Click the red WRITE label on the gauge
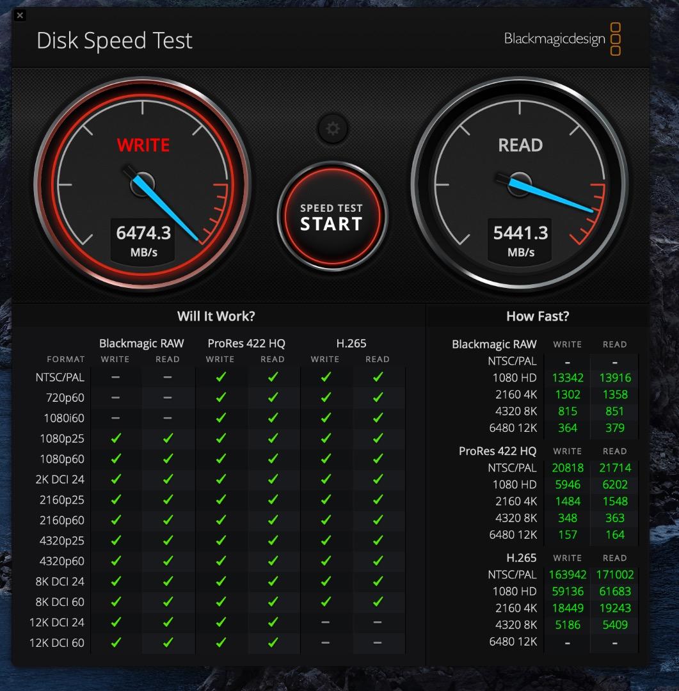The width and height of the screenshot is (679, 691). pos(143,145)
